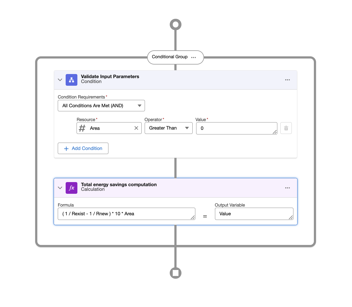The height and width of the screenshot is (307, 352).
Task: Click the number sign icon in the Resource field
Action: click(82, 128)
